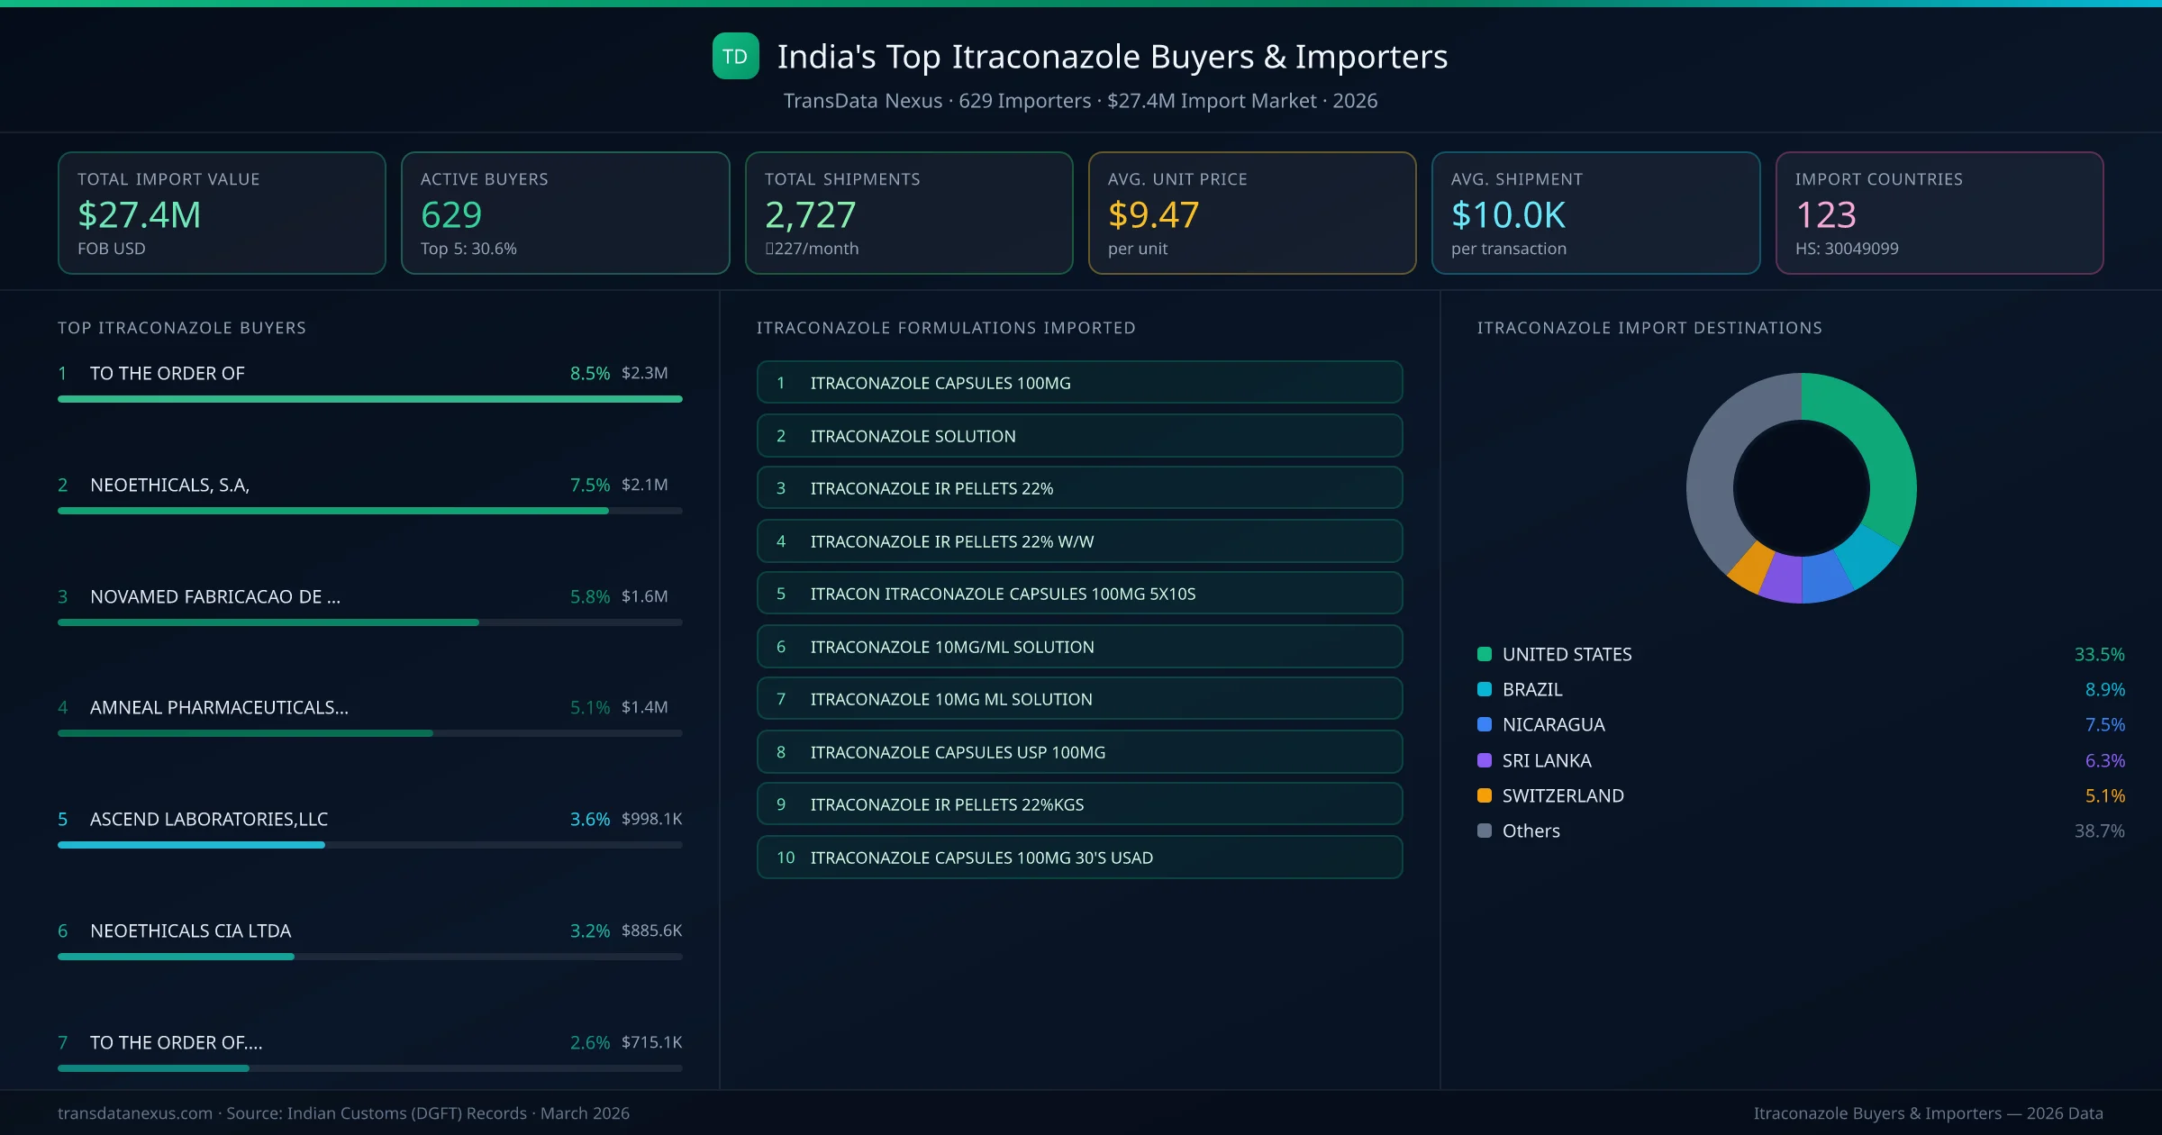Toggle the Nicaragua legend entry
This screenshot has width=2162, height=1135.
click(1484, 724)
